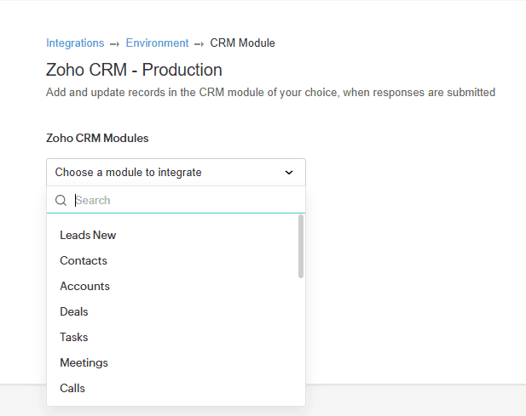This screenshot has height=416, width=526.
Task: Click the Zoho CRM - Production heading
Action: pyautogui.click(x=134, y=70)
